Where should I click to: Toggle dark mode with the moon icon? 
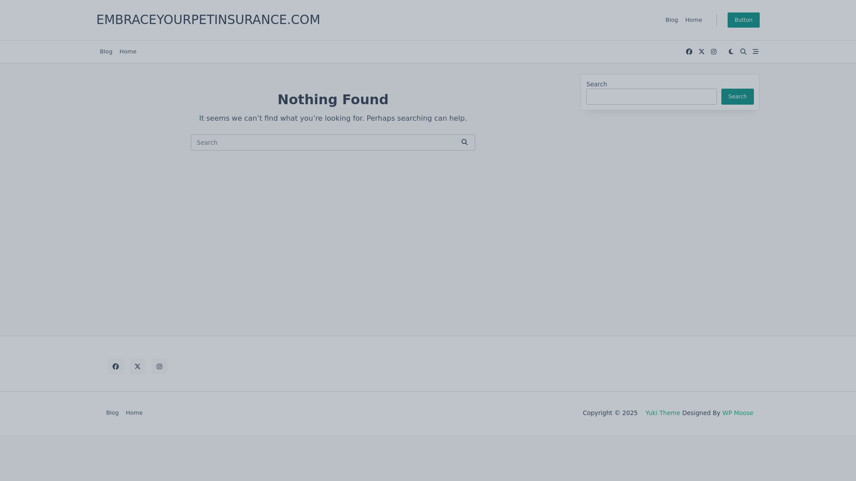point(731,52)
